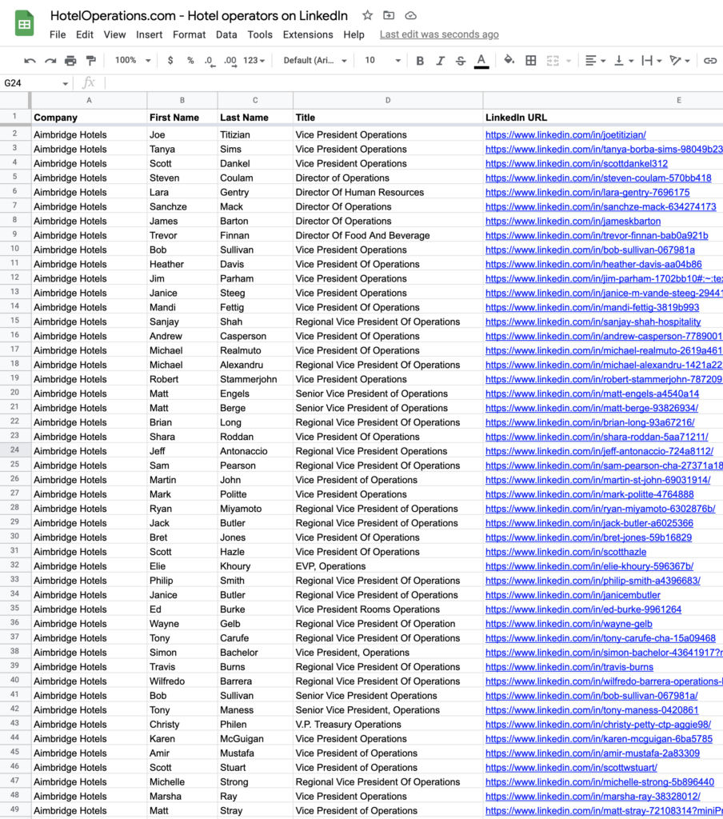Toggle strikethrough formatting

461,61
